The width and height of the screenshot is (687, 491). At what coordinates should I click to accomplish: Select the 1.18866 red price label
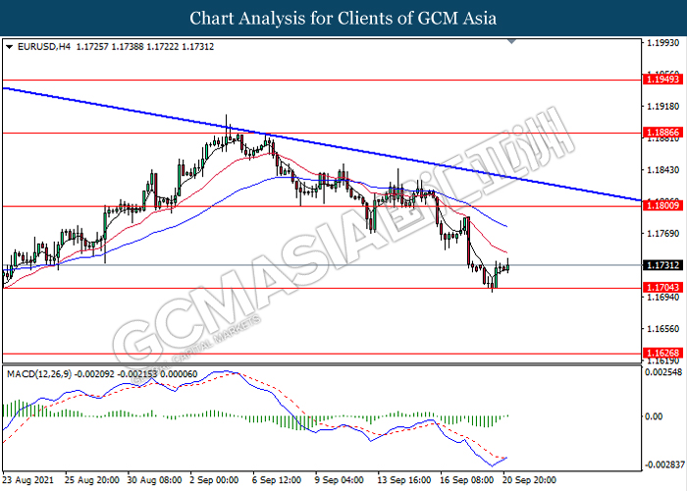coord(662,133)
